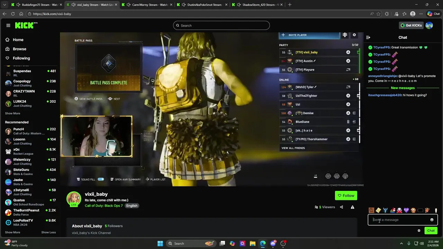Go to browser home page icon
Viewport: 443px width, 249px height.
(x=21, y=14)
